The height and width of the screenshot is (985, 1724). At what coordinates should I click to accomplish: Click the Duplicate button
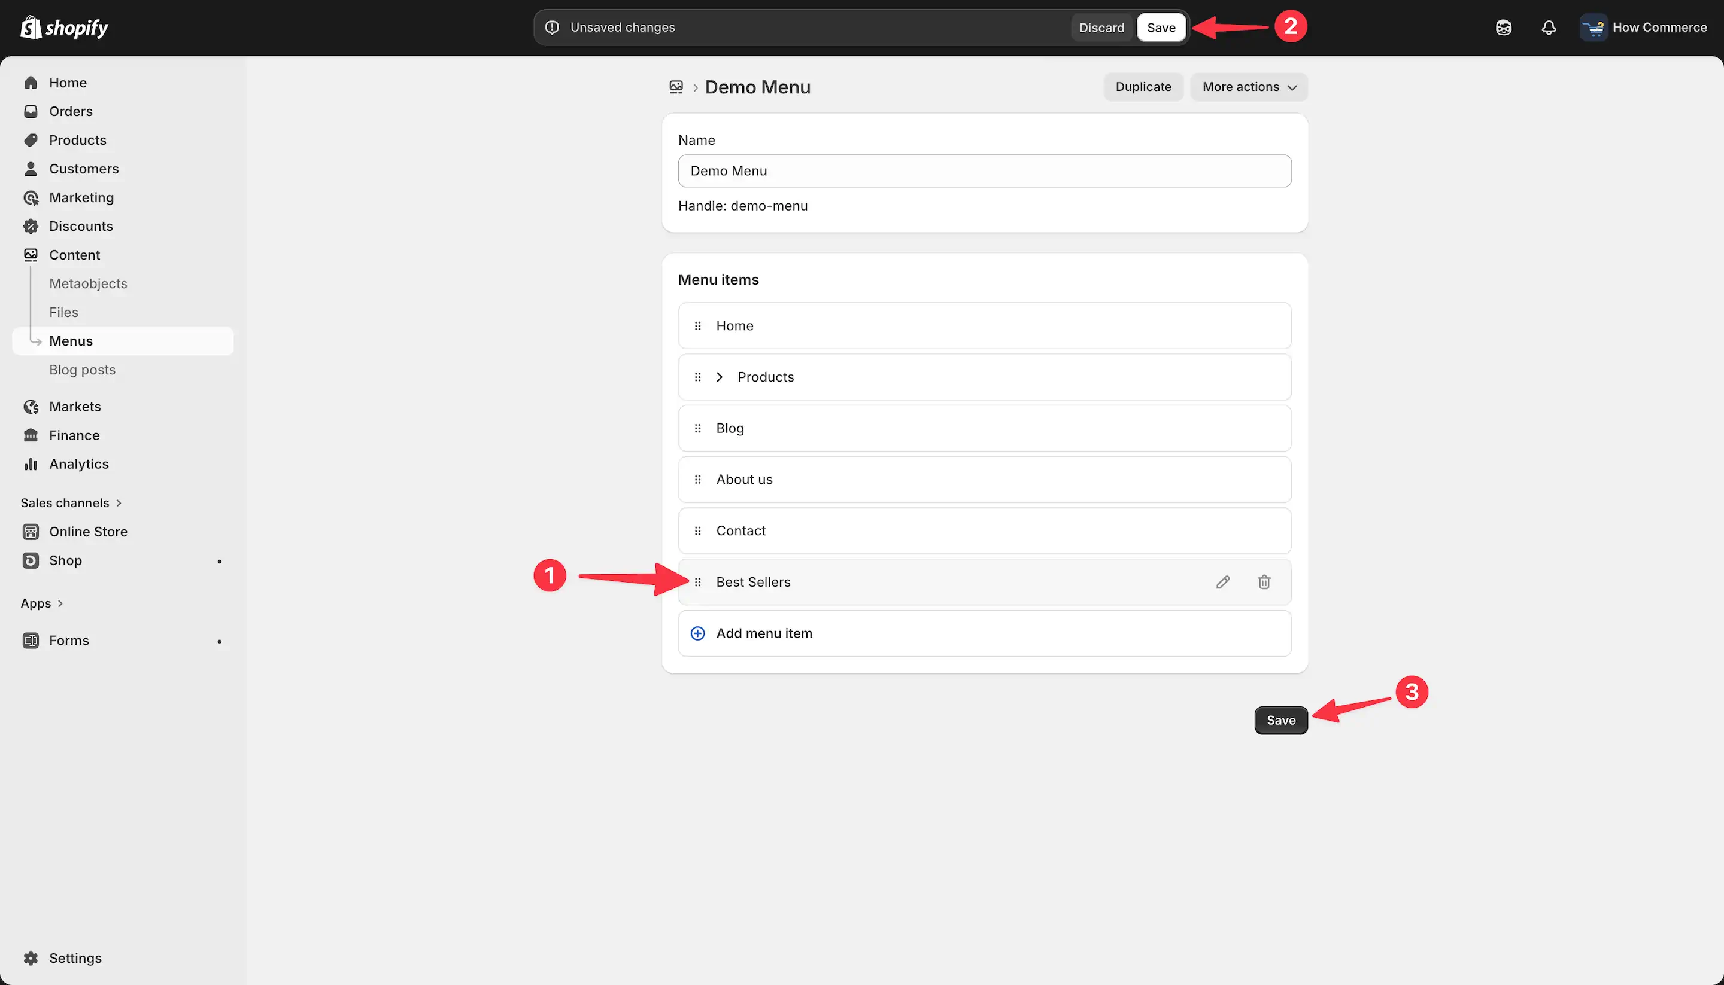pyautogui.click(x=1143, y=87)
